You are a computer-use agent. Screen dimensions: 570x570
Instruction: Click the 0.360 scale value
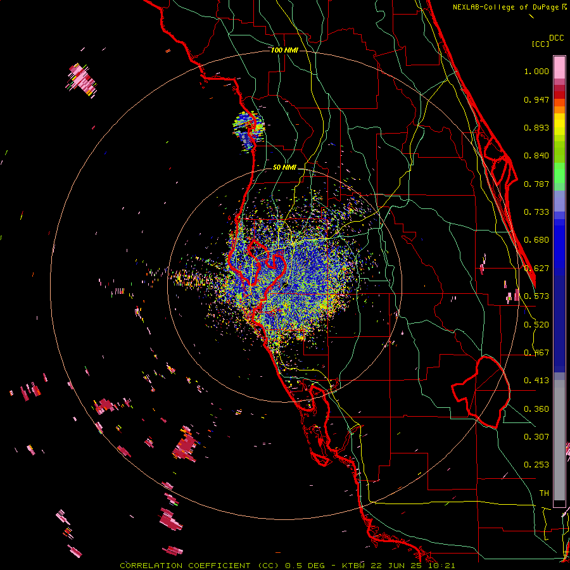coord(536,409)
